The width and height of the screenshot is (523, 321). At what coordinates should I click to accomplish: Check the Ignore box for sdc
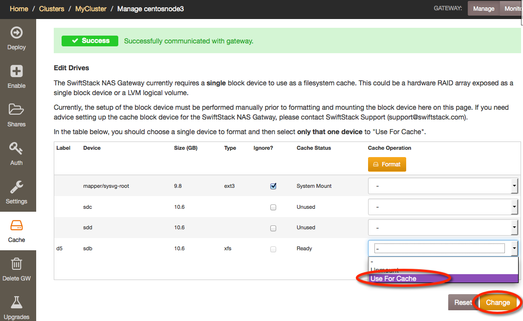(x=273, y=207)
